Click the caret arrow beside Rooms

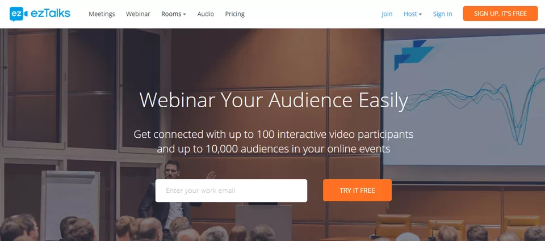[x=185, y=15]
